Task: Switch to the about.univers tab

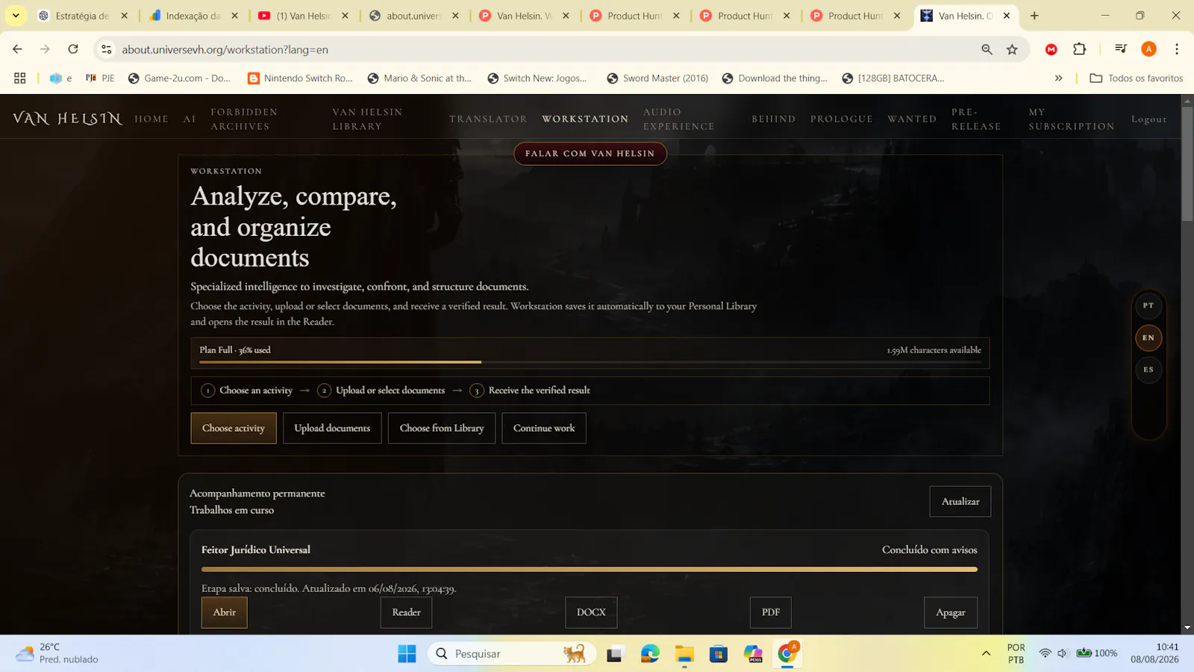Action: click(413, 16)
